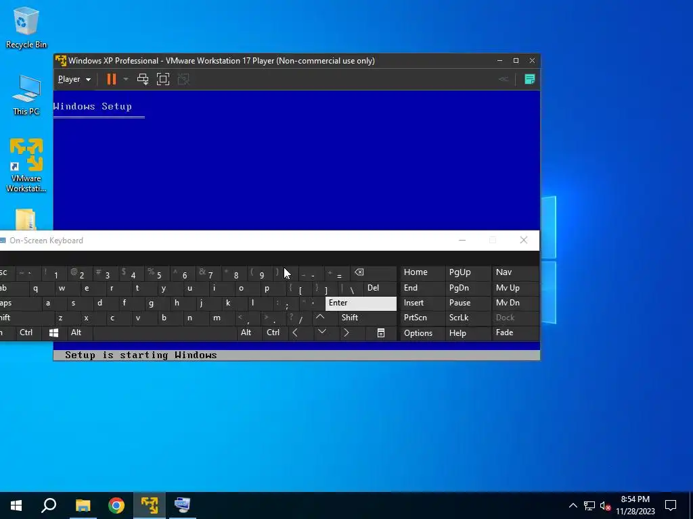Click the End key on On-Screen Keyboard

pos(422,288)
